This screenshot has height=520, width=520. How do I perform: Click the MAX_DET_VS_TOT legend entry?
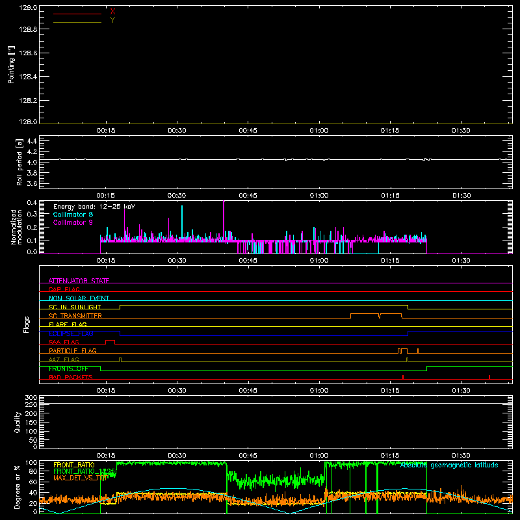79,478
